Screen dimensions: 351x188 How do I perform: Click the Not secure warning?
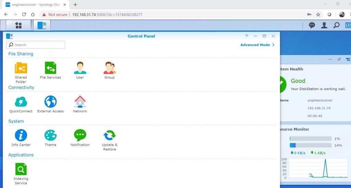point(55,14)
